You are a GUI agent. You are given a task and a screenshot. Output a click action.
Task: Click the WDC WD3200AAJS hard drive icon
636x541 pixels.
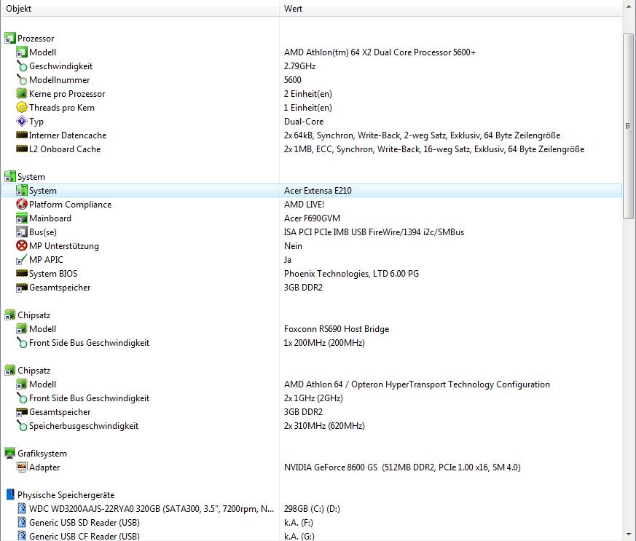click(x=22, y=508)
